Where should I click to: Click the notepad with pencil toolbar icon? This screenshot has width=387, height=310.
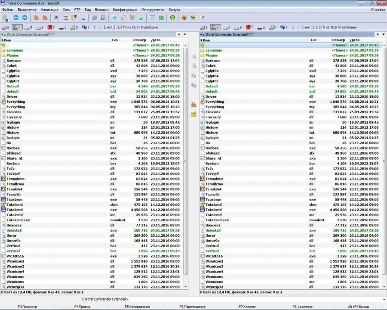pyautogui.click(x=202, y=18)
